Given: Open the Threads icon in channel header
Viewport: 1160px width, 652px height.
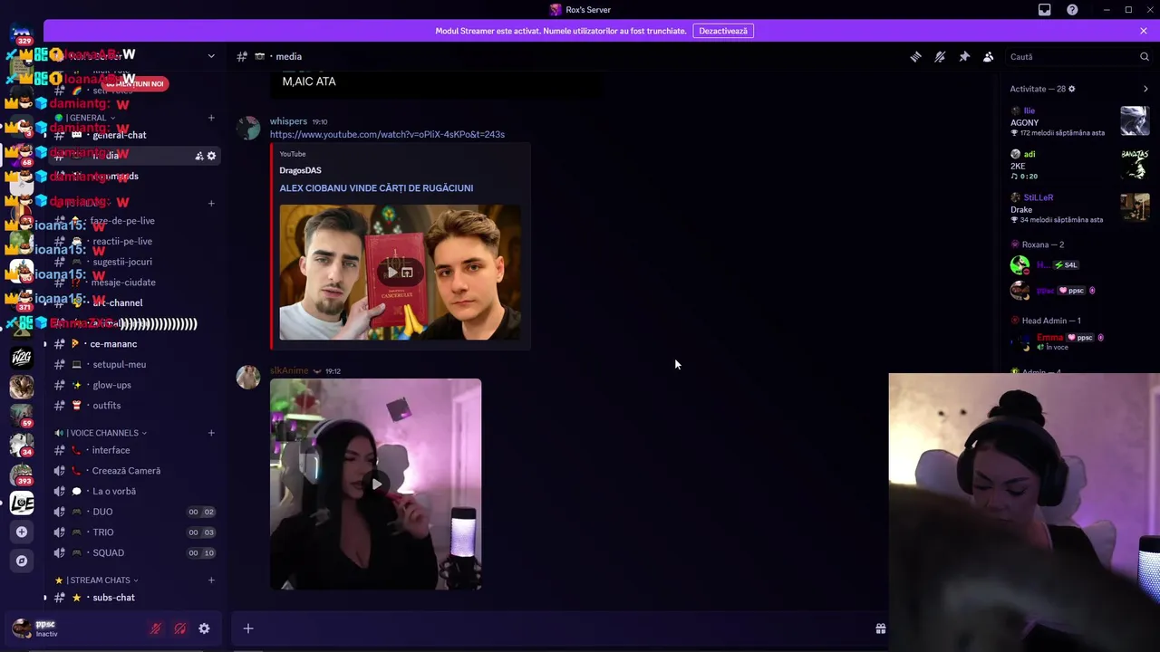Looking at the screenshot, I should click(915, 56).
